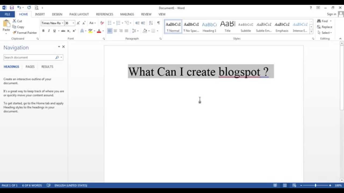Clear all formatting

click(x=102, y=23)
